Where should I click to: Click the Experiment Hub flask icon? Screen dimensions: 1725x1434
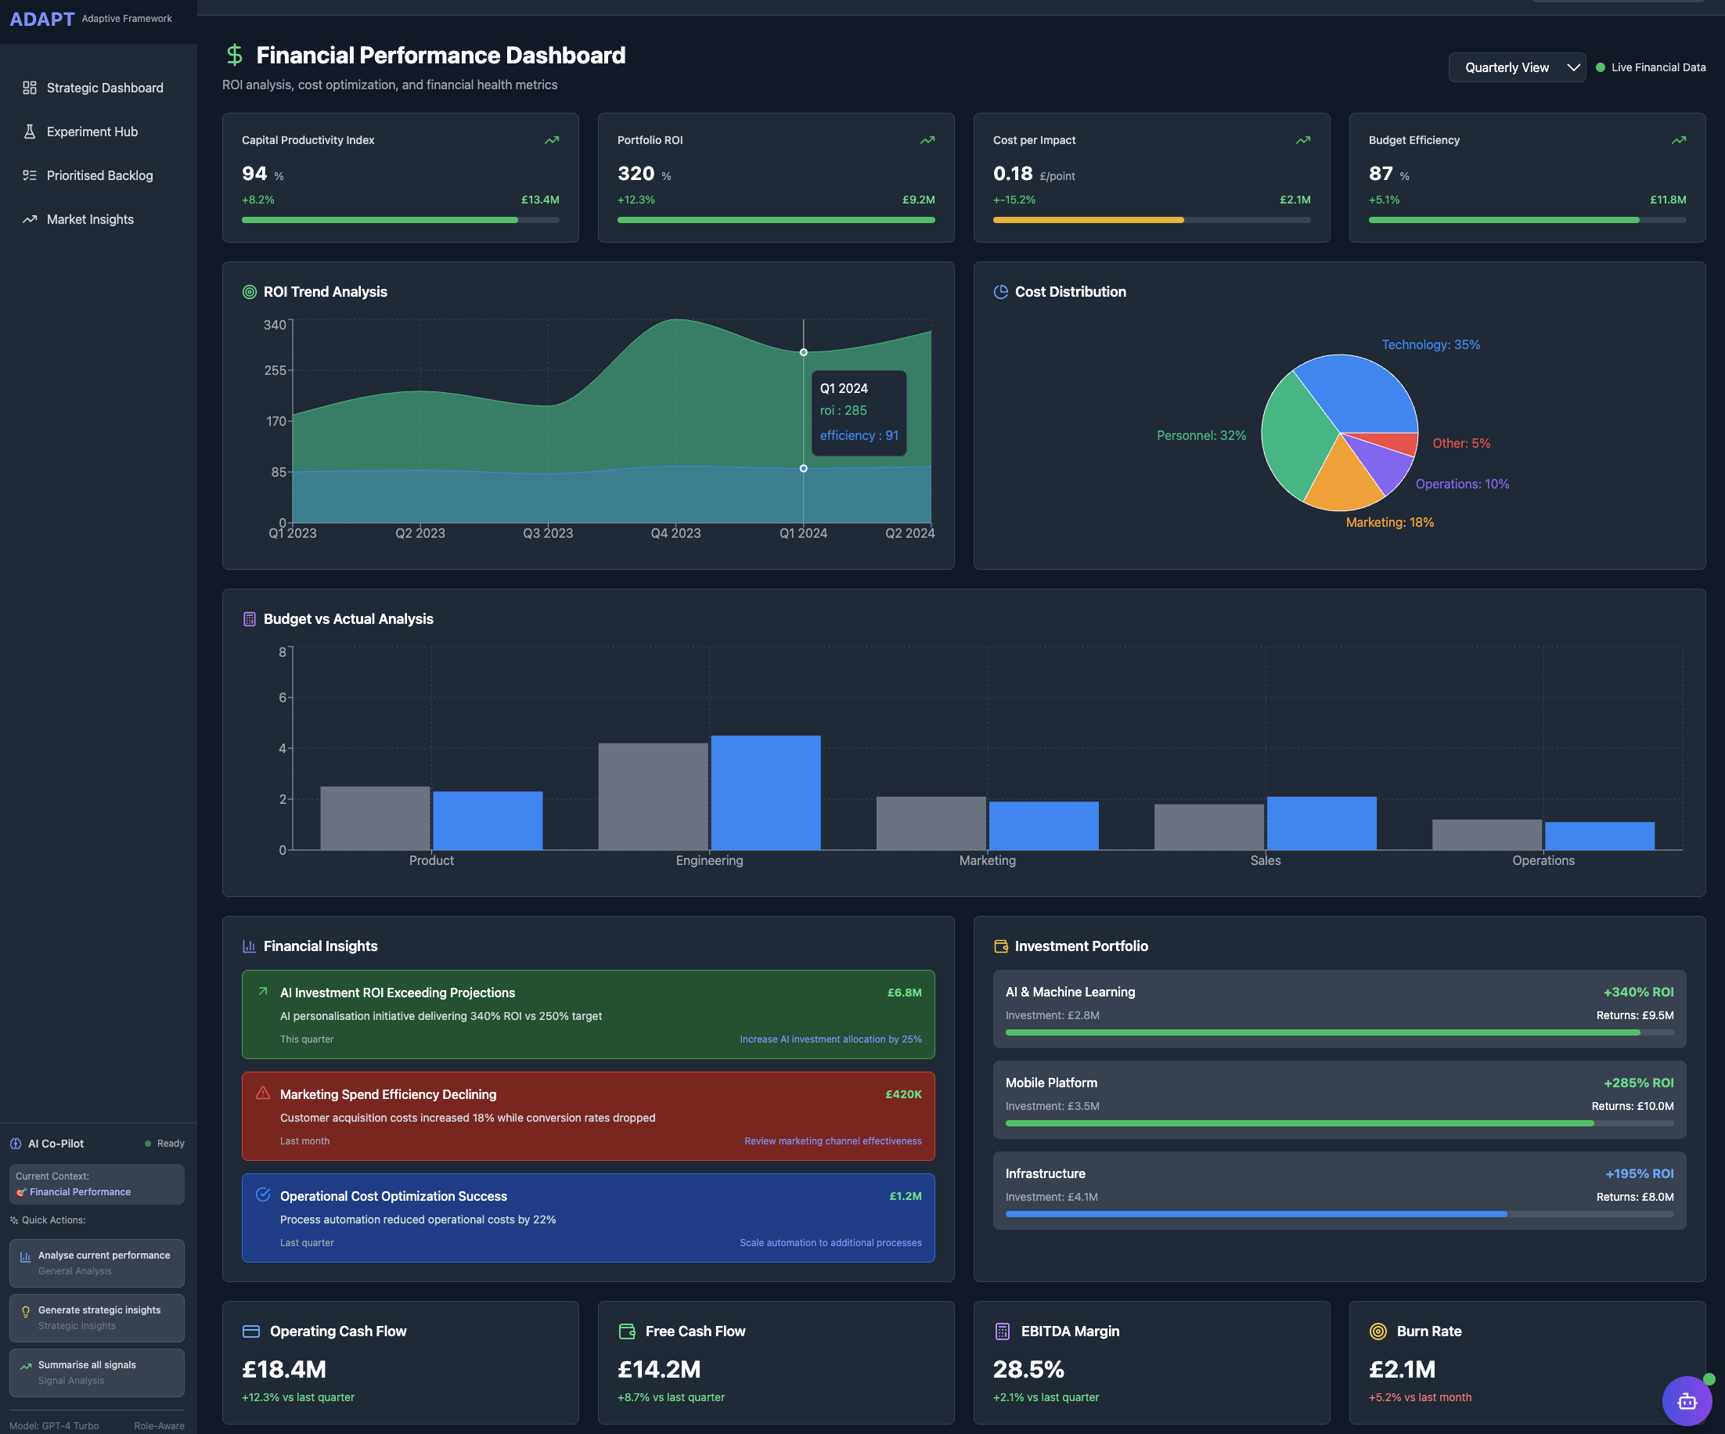[30, 132]
